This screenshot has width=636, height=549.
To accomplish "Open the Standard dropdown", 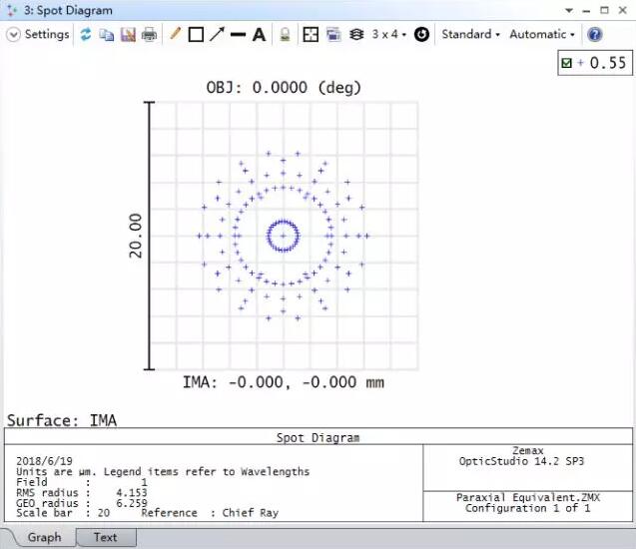I will 470,34.
